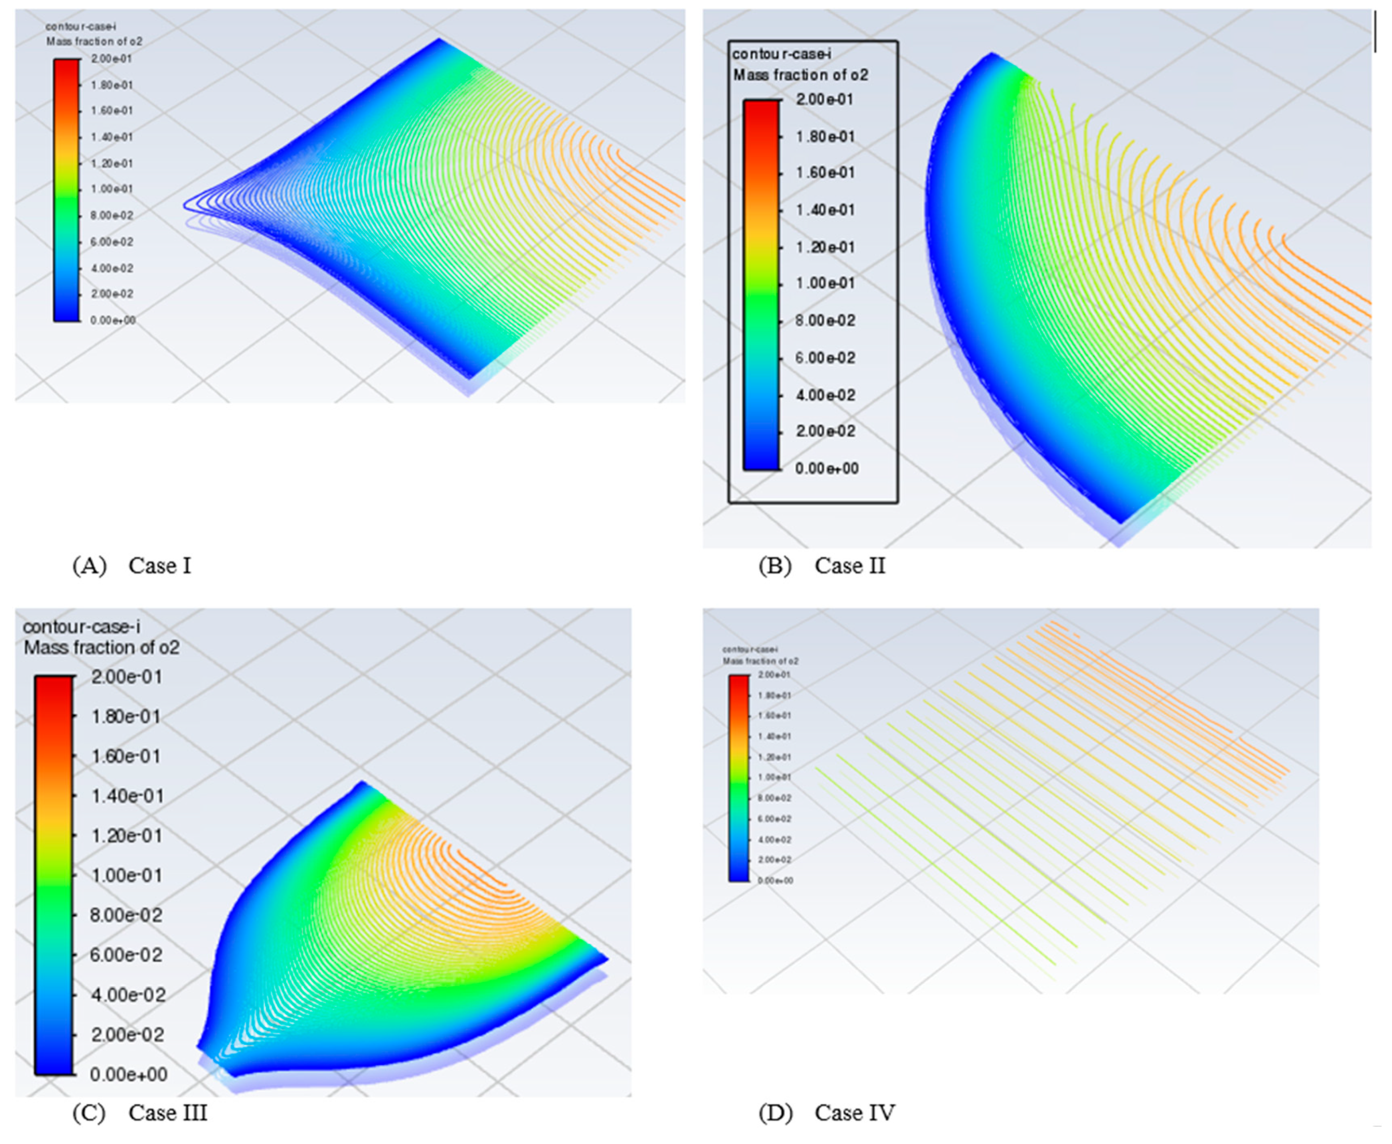This screenshot has width=1392, height=1144.
Task: Click the Case III color legend bar
Action: point(54,875)
